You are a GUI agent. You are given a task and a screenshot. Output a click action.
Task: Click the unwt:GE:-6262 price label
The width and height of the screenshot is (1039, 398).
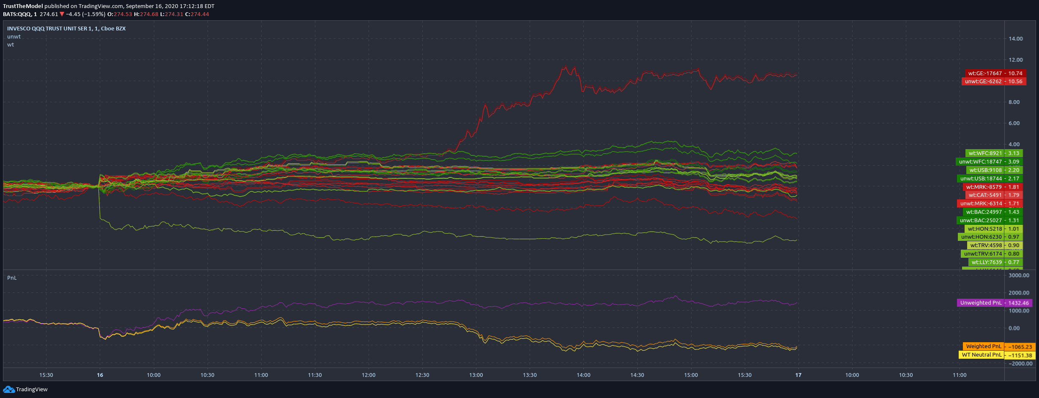(983, 82)
